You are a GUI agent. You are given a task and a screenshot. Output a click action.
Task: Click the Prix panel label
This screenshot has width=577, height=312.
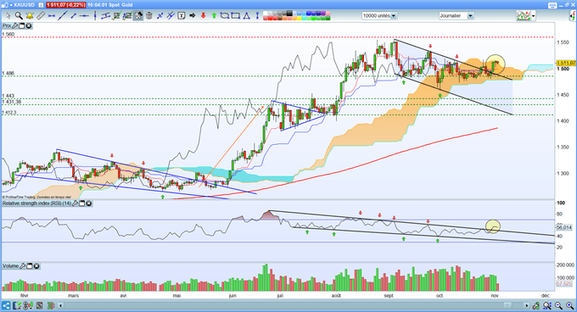[x=7, y=25]
